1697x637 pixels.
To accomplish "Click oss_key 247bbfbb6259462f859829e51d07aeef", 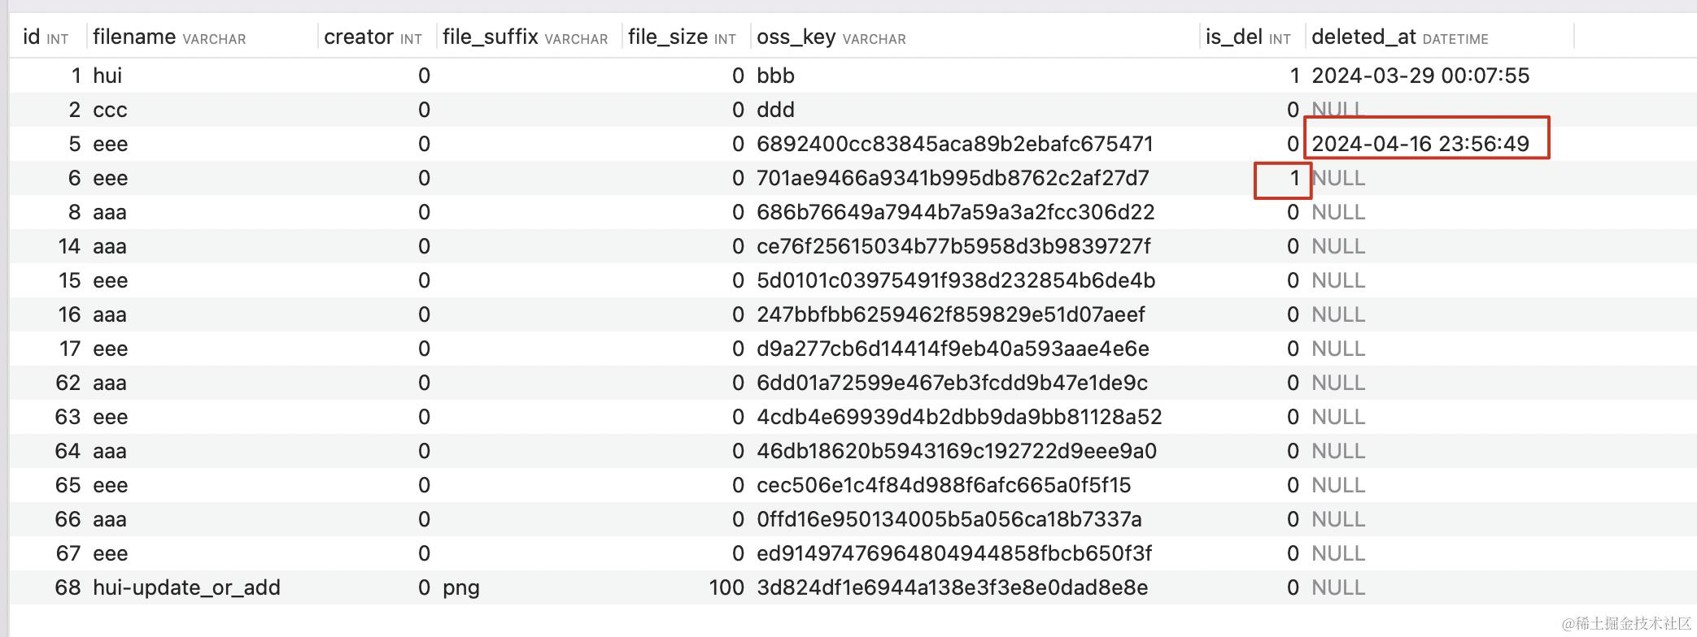I will 951,314.
